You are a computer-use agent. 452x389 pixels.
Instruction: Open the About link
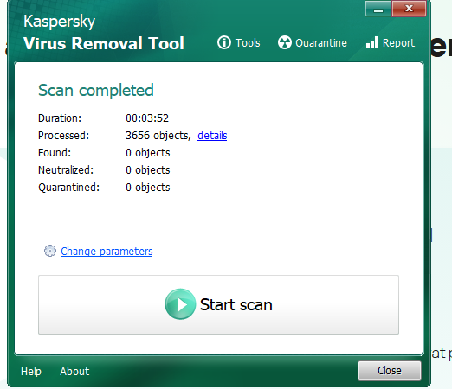(74, 372)
